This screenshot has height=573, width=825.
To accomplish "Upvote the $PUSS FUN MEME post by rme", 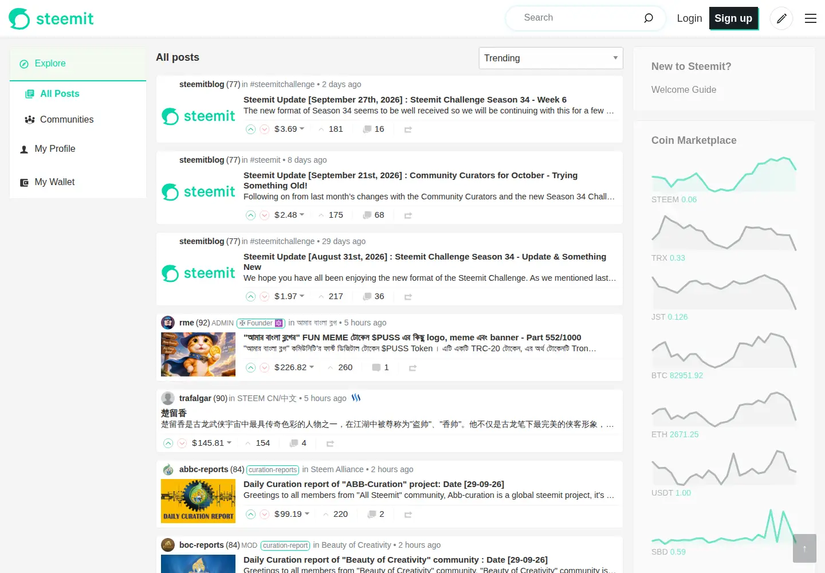I will (250, 368).
